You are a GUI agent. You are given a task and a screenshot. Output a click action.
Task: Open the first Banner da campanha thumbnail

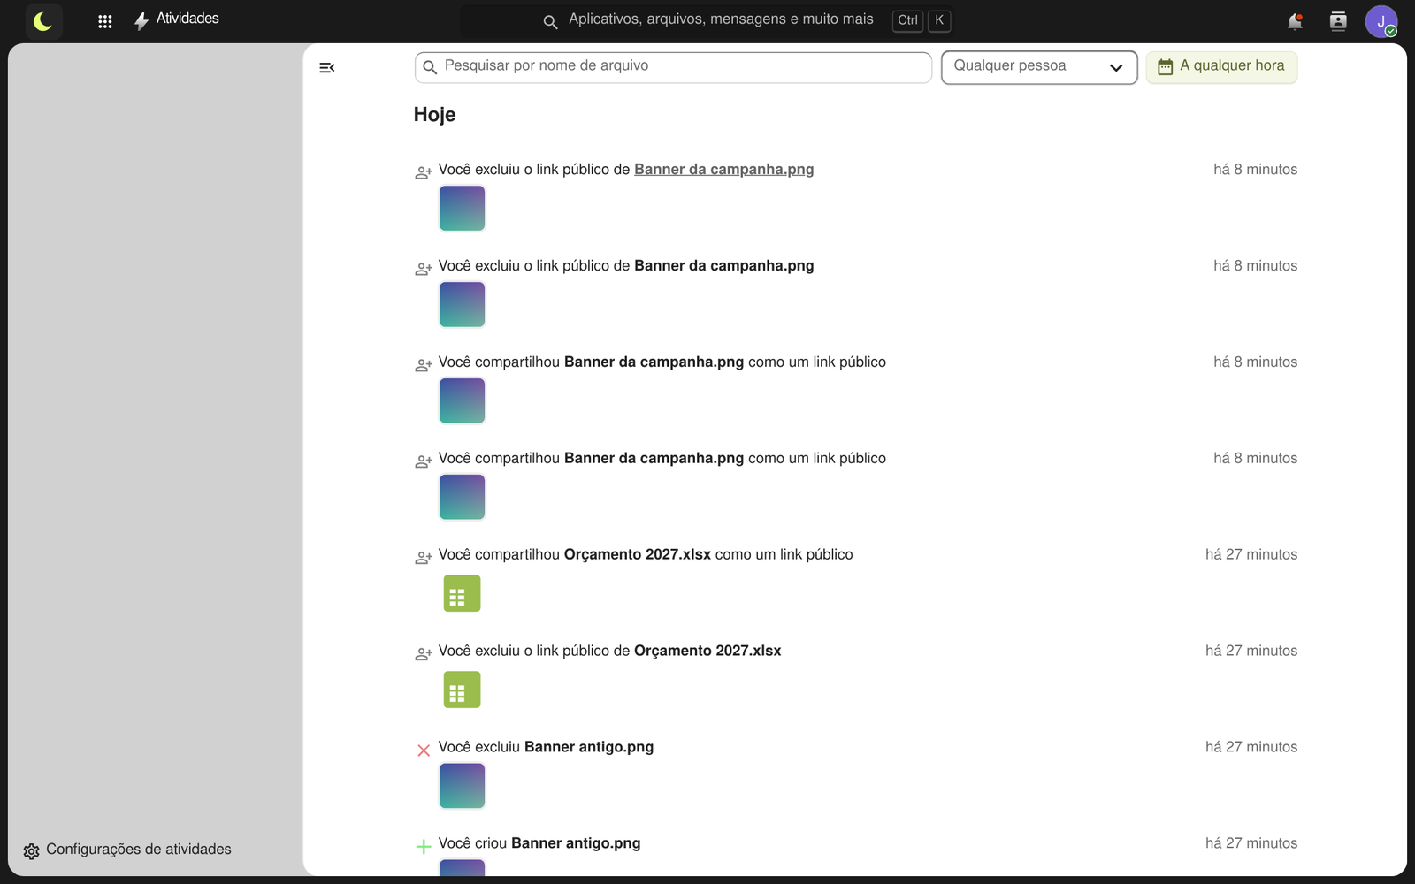[x=462, y=208]
